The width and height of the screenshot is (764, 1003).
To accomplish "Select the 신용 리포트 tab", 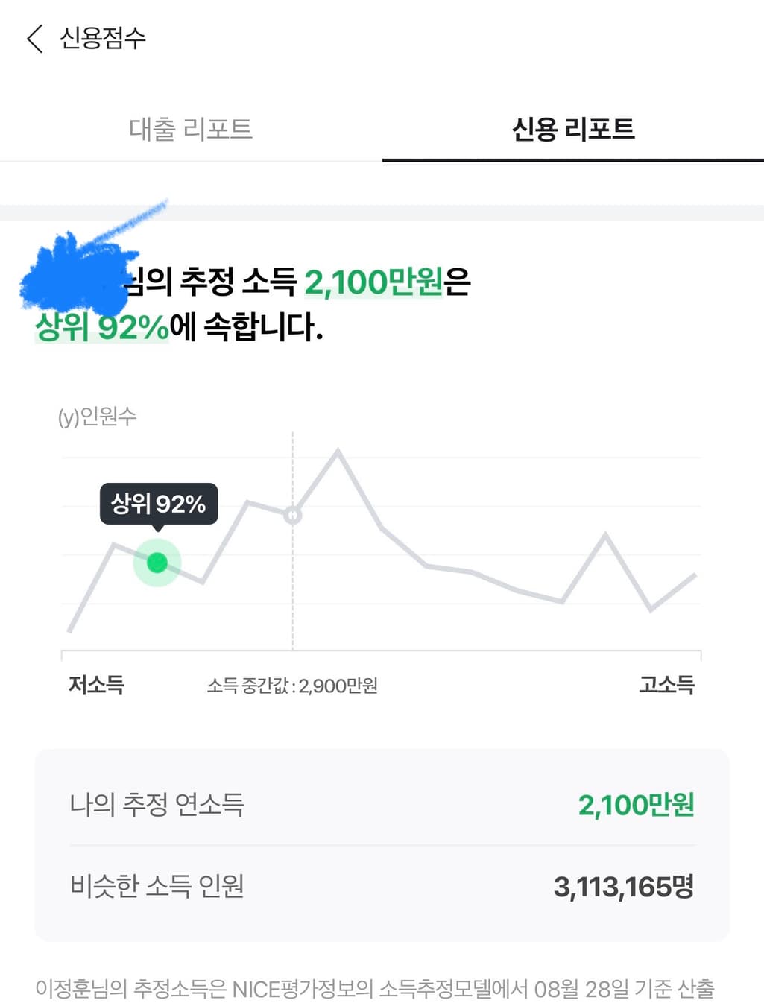I will (572, 129).
